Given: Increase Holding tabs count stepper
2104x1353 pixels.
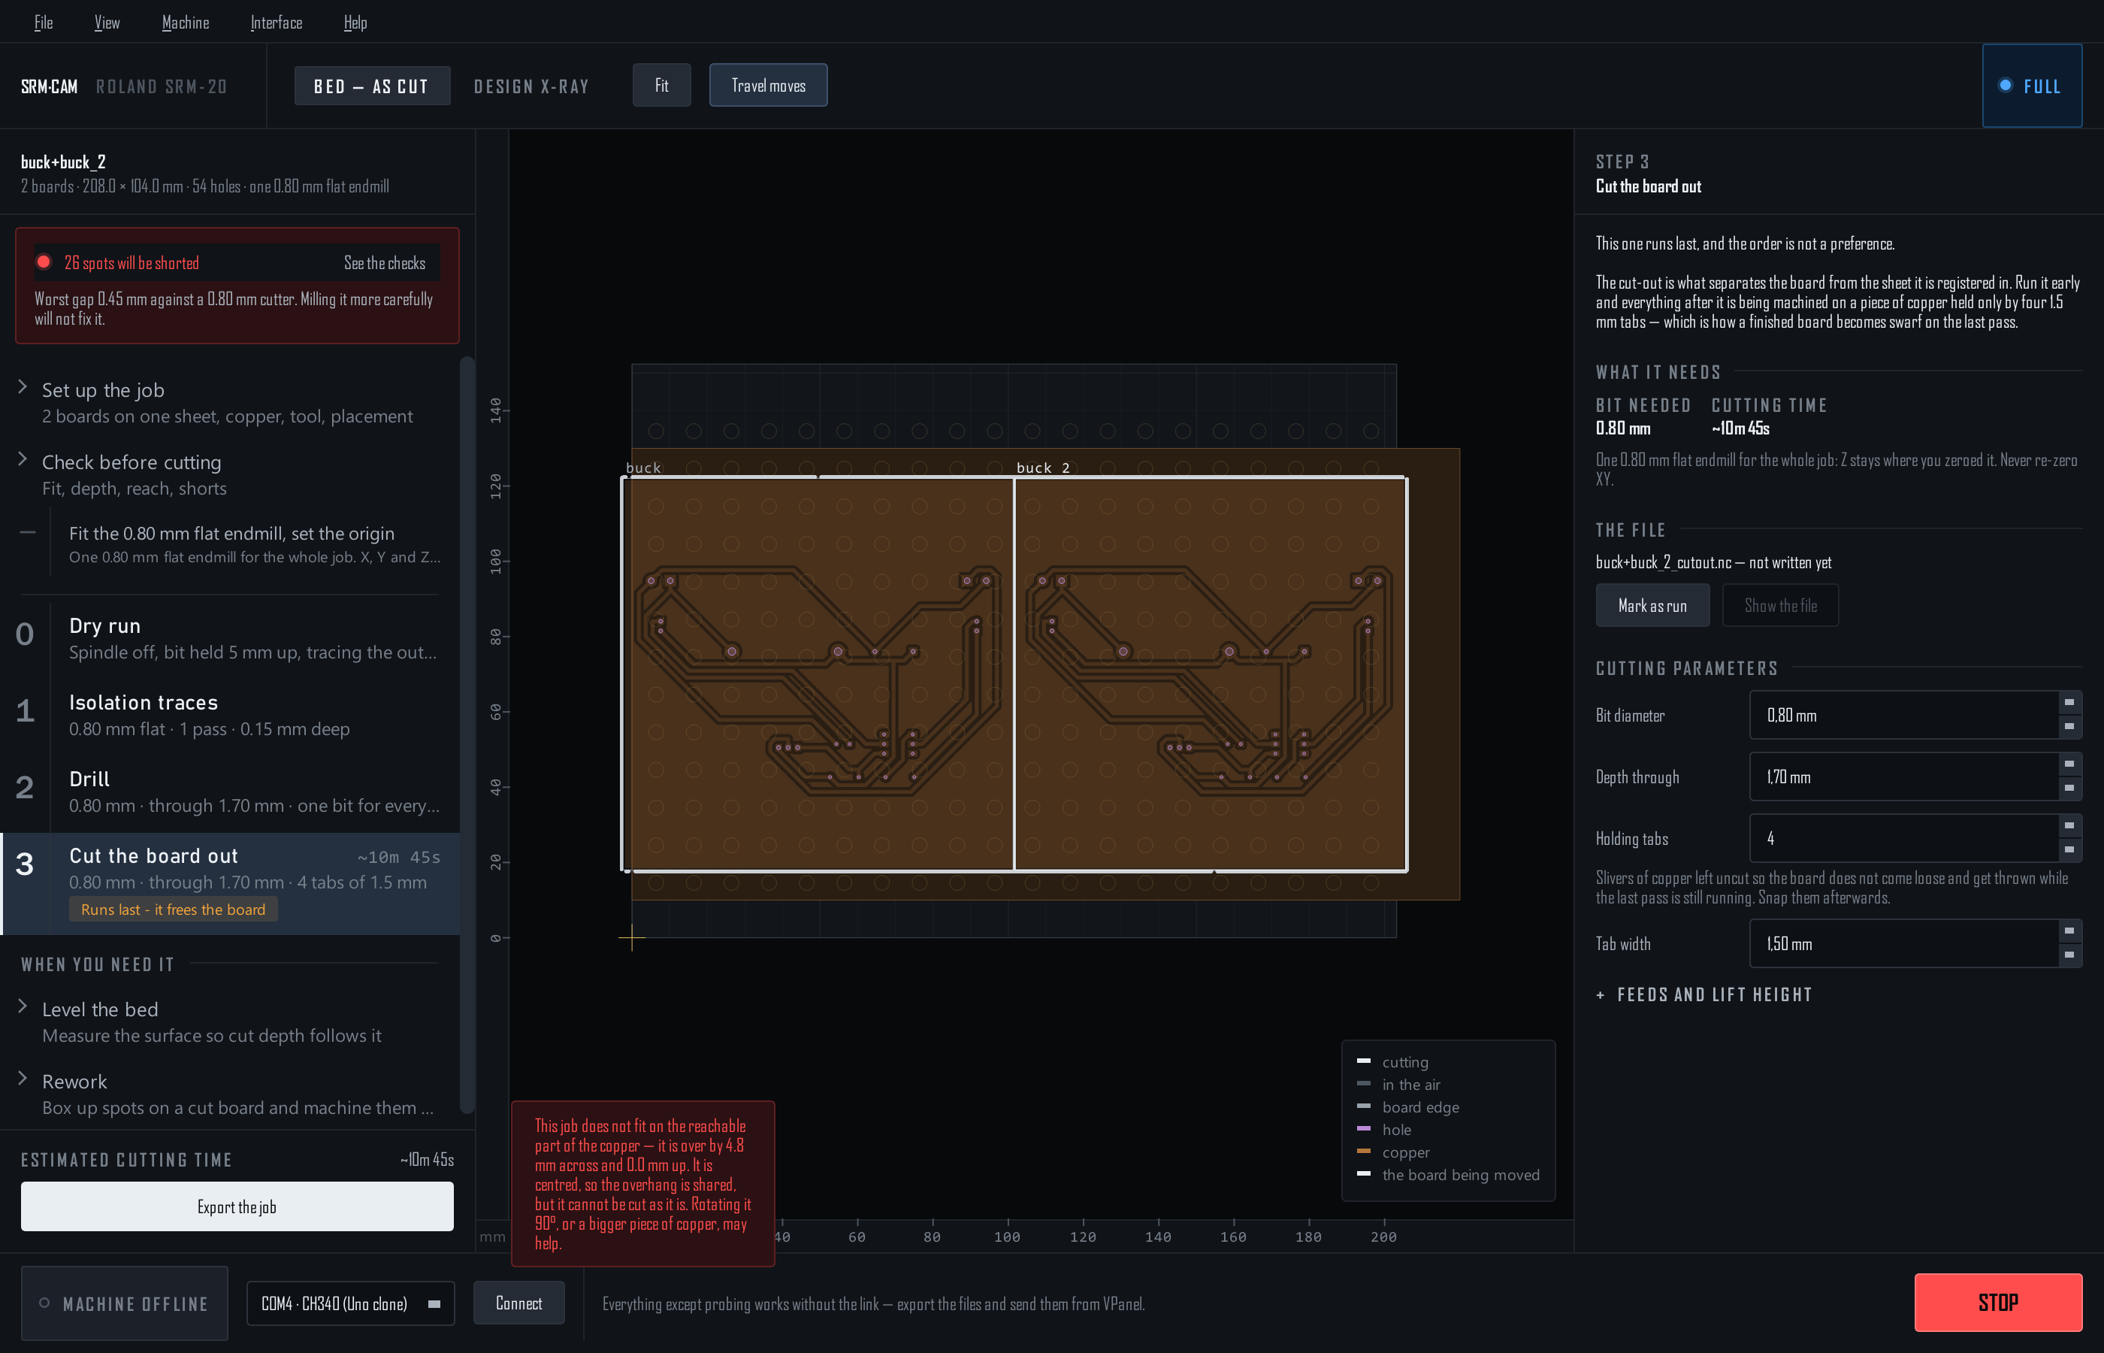Looking at the screenshot, I should [2069, 826].
